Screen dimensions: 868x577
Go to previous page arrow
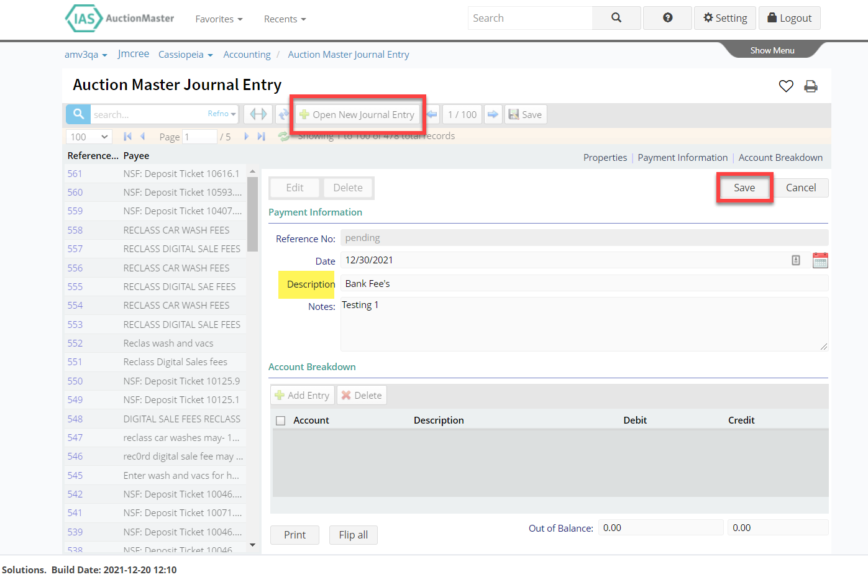click(x=143, y=137)
